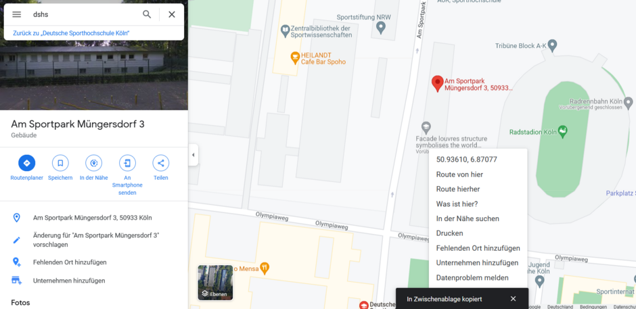This screenshot has width=636, height=309.
Task: Save place with Speichern icon
Action: click(60, 163)
